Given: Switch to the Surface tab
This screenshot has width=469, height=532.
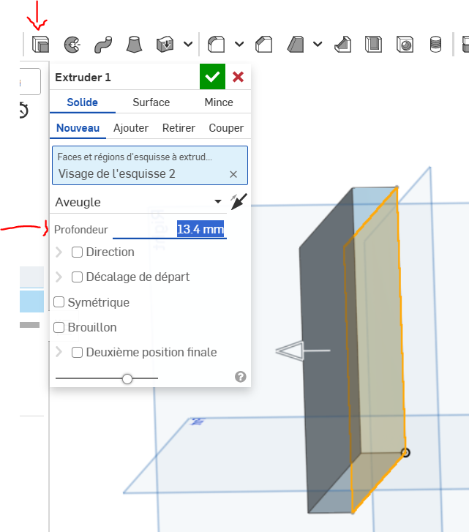Looking at the screenshot, I should click(151, 102).
